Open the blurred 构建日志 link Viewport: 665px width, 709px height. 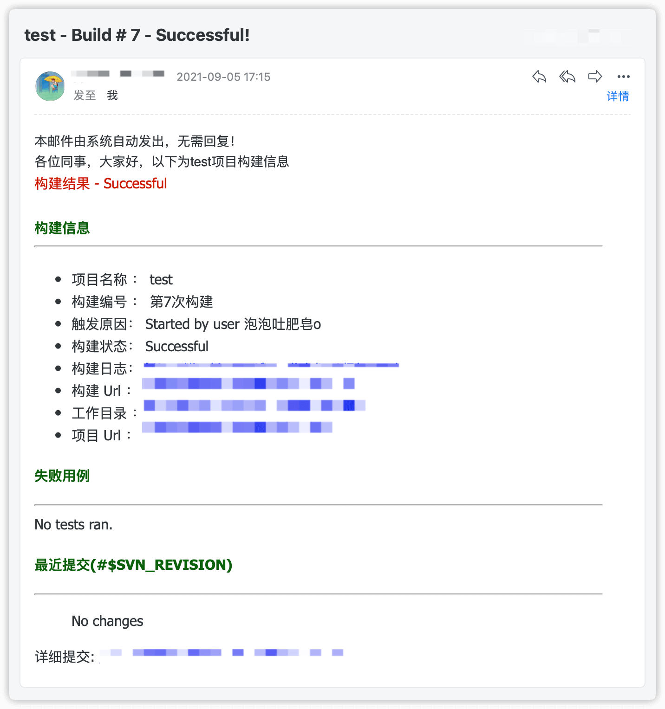coord(271,366)
